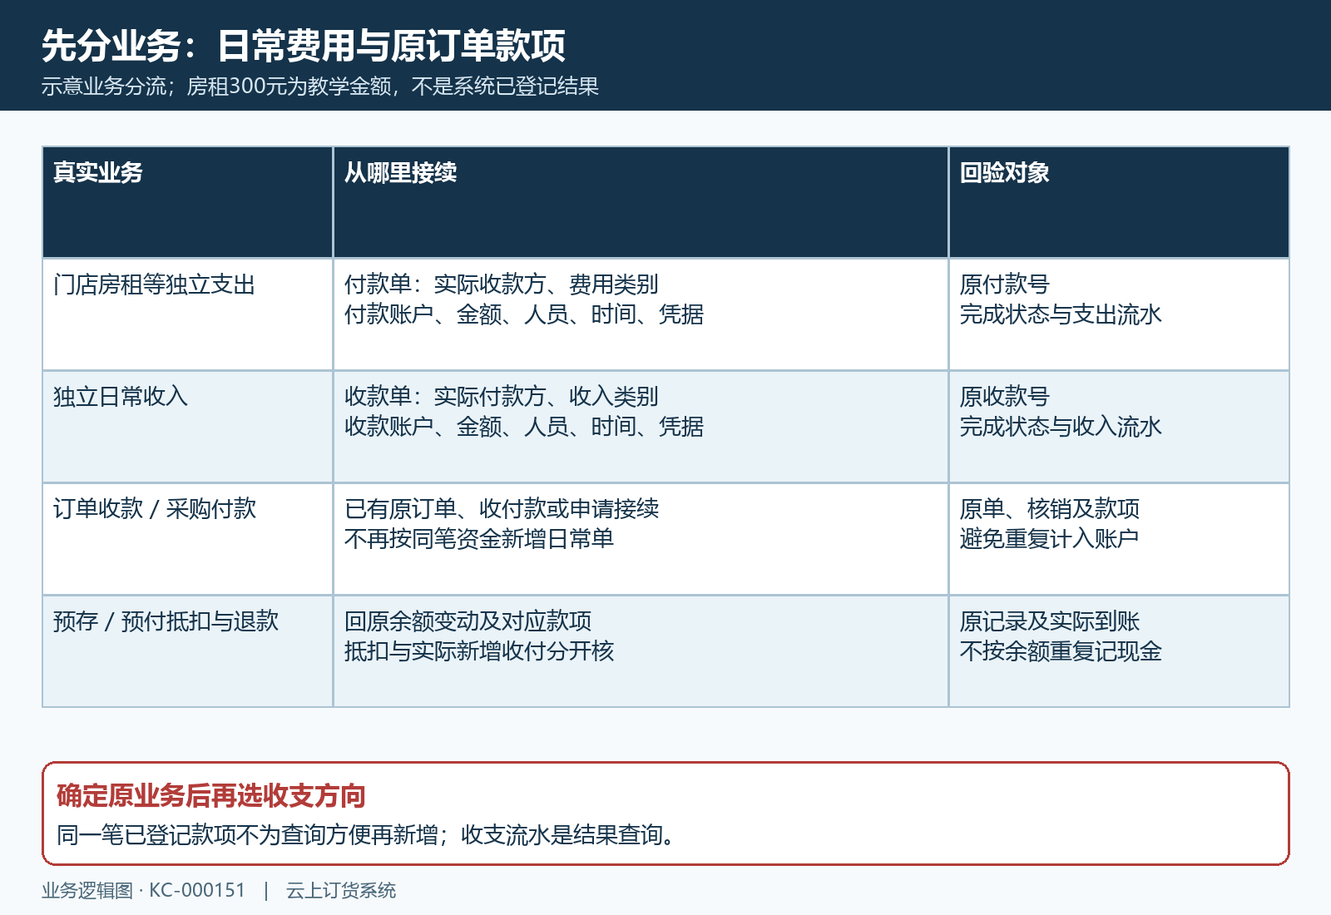Select the subtitle 示意业务分流 line

coord(320,87)
